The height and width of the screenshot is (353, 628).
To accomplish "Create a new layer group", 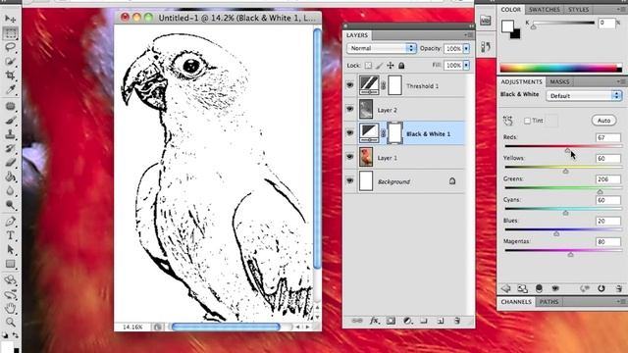I will click(x=424, y=321).
